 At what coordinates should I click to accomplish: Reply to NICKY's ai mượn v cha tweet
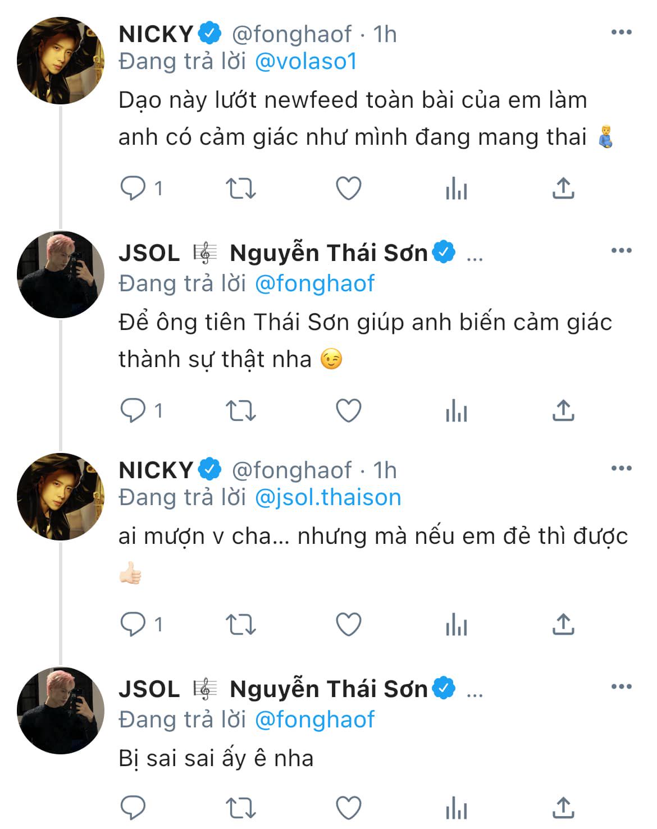pos(133,624)
